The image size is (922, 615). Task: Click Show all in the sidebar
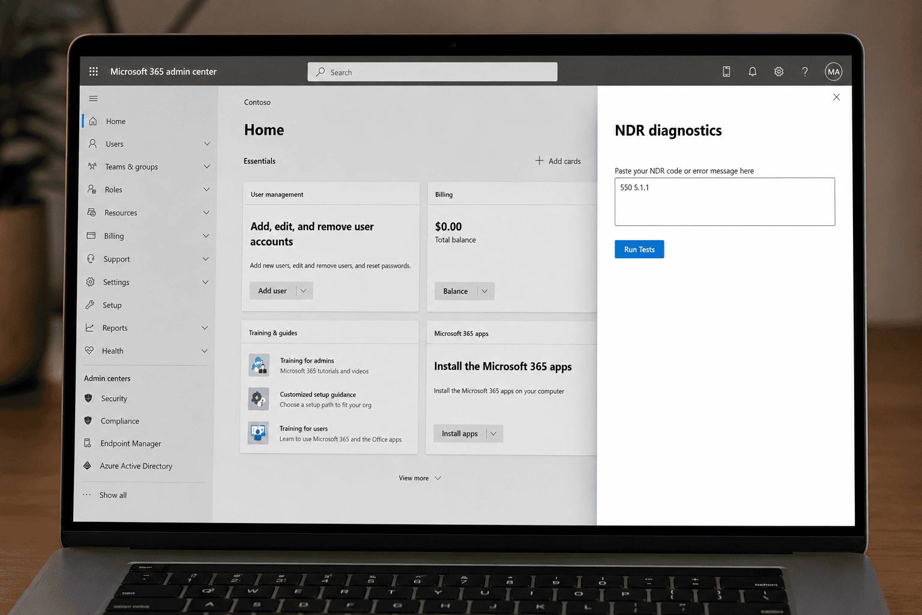pyautogui.click(x=113, y=495)
